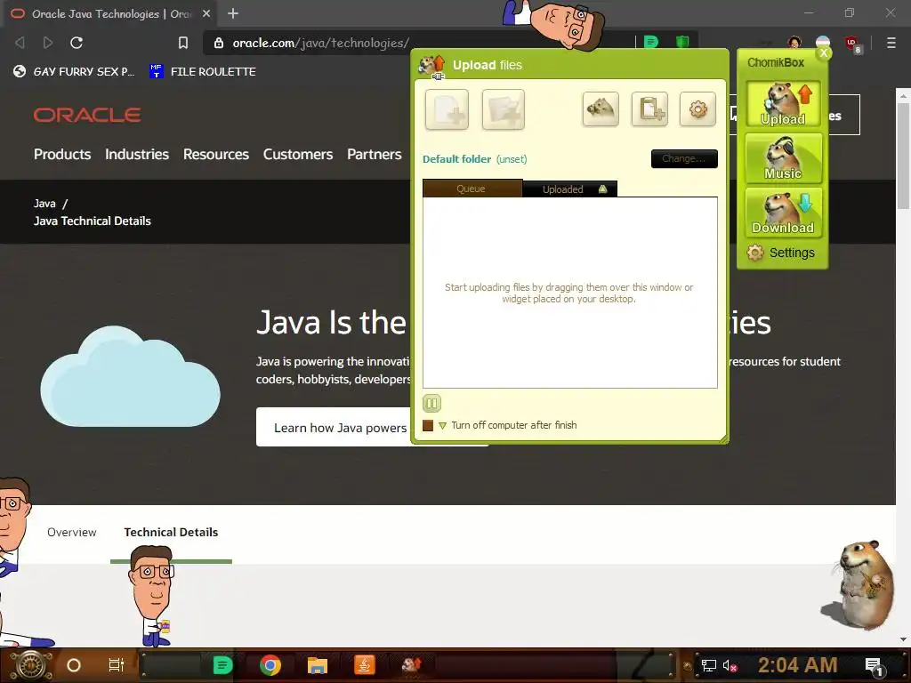This screenshot has height=683, width=911.
Task: Select the Oracle Java Technologies tab
Action: [x=110, y=14]
